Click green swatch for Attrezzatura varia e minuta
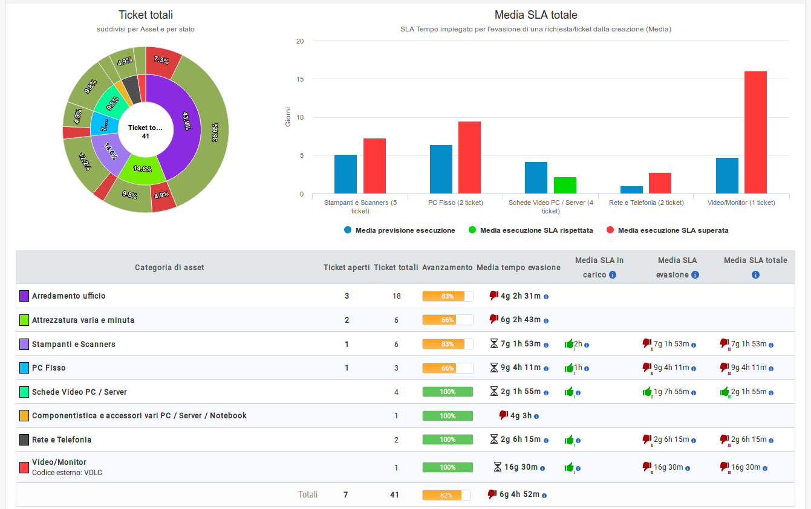 [x=24, y=320]
